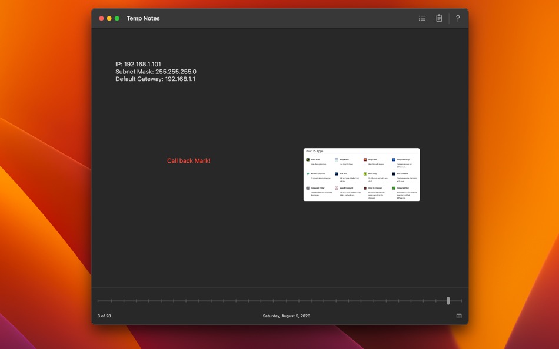Click the 'IP: 192.168.1.101' line

point(138,64)
